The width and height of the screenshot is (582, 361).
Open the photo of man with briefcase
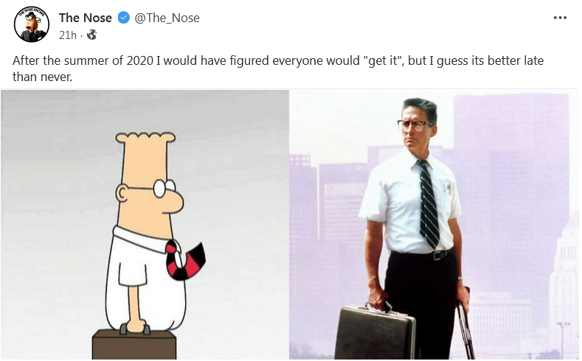tap(434, 225)
